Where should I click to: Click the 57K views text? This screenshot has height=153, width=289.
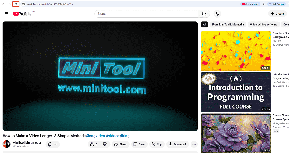tap(278, 45)
